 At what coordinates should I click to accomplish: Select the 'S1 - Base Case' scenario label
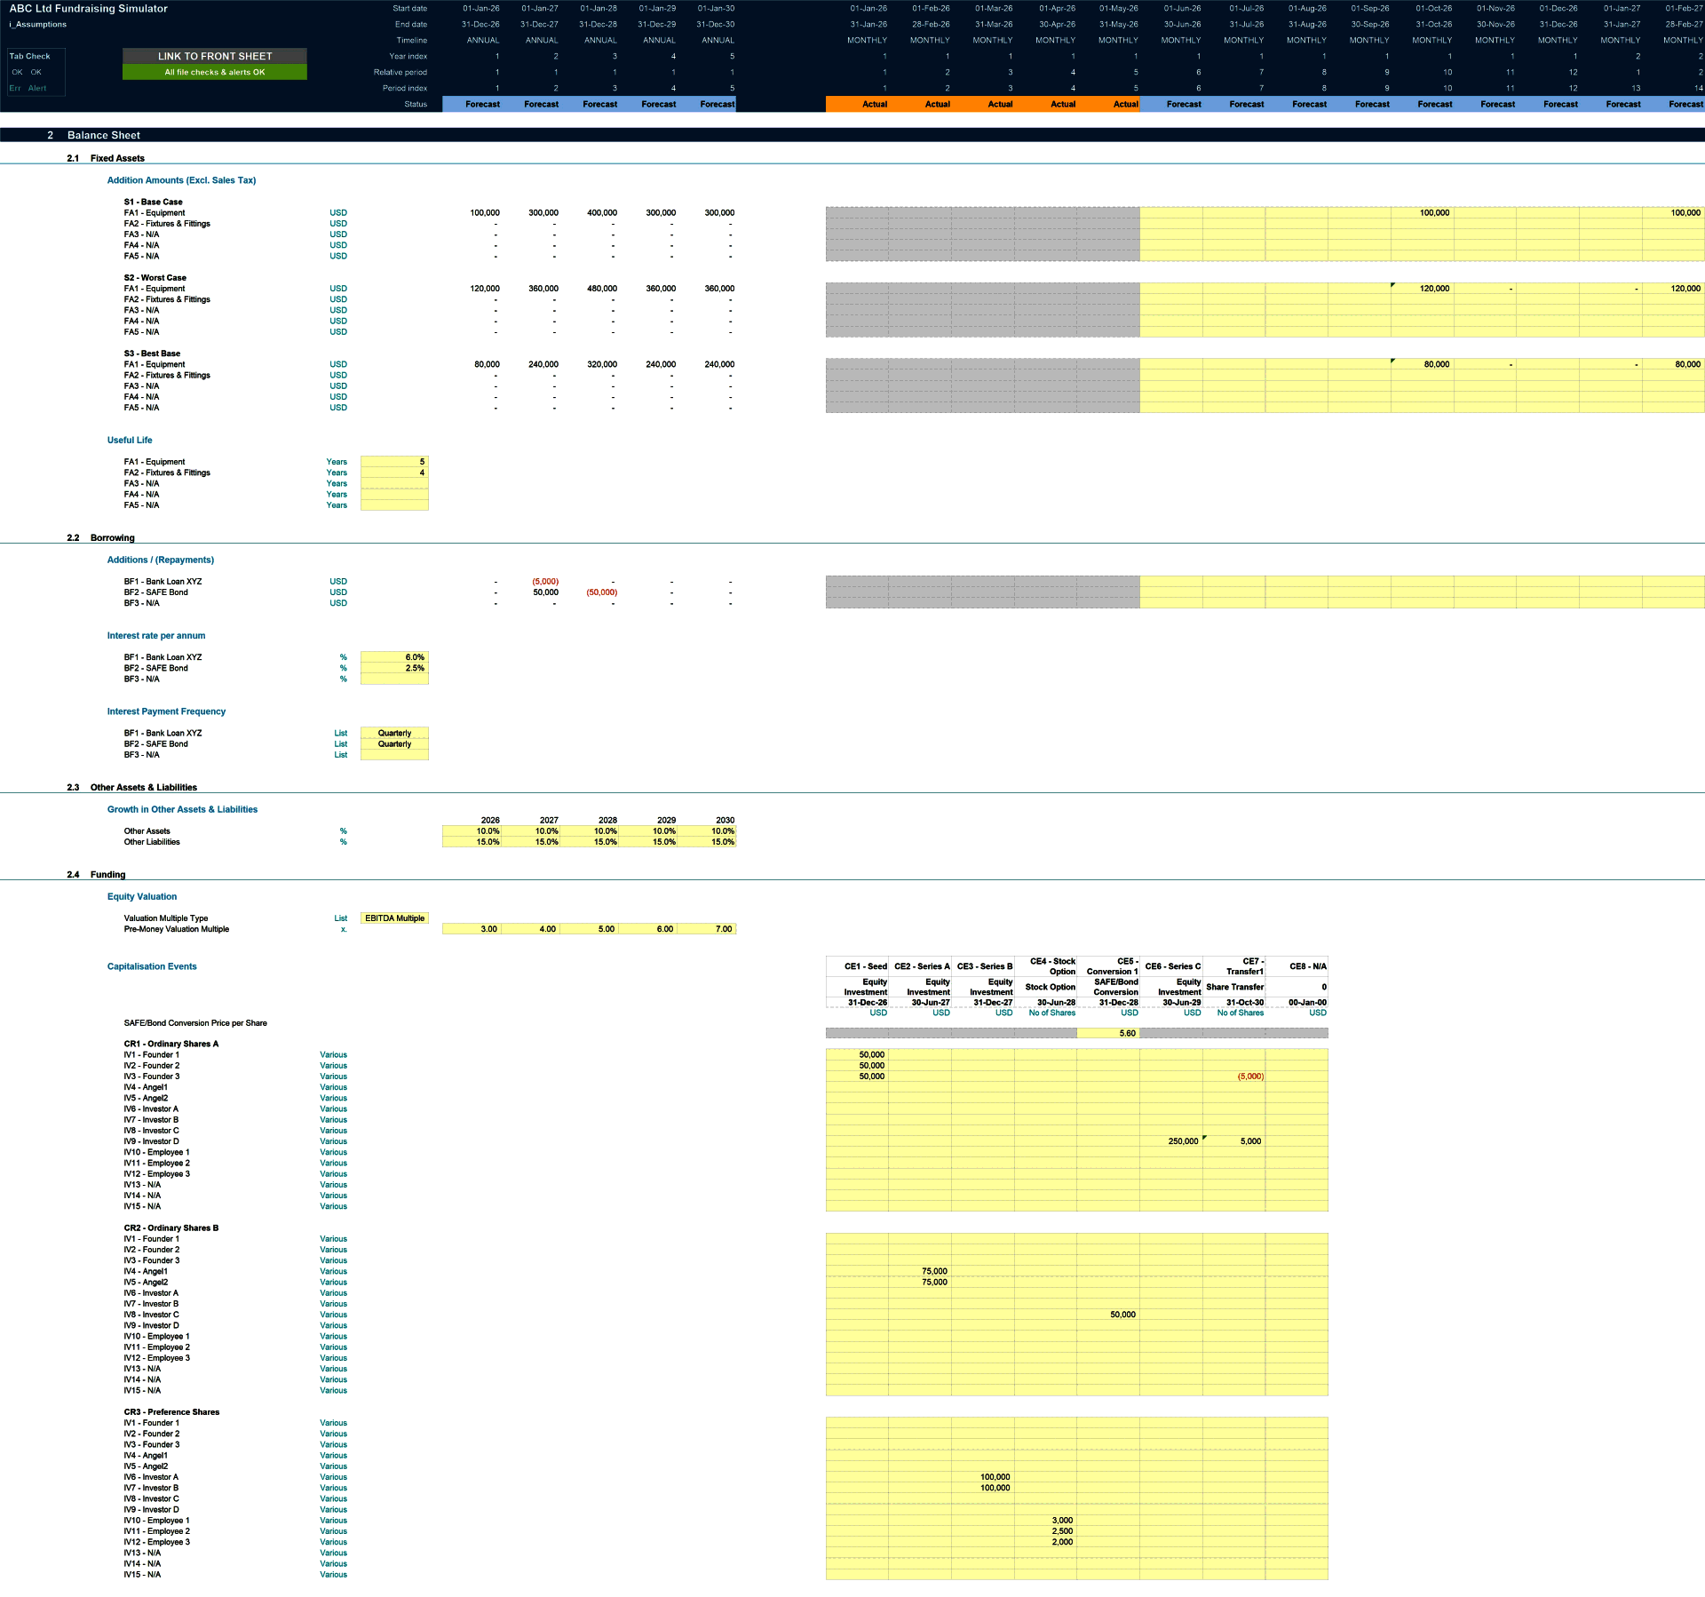click(x=153, y=203)
